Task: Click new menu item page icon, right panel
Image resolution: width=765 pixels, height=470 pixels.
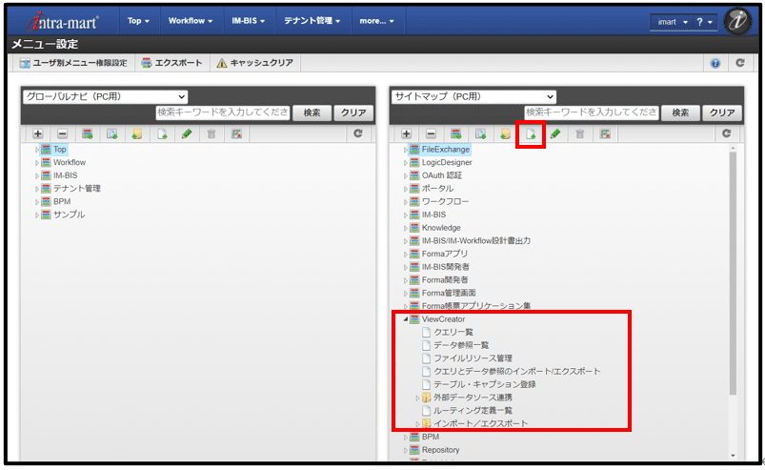Action: [x=531, y=133]
